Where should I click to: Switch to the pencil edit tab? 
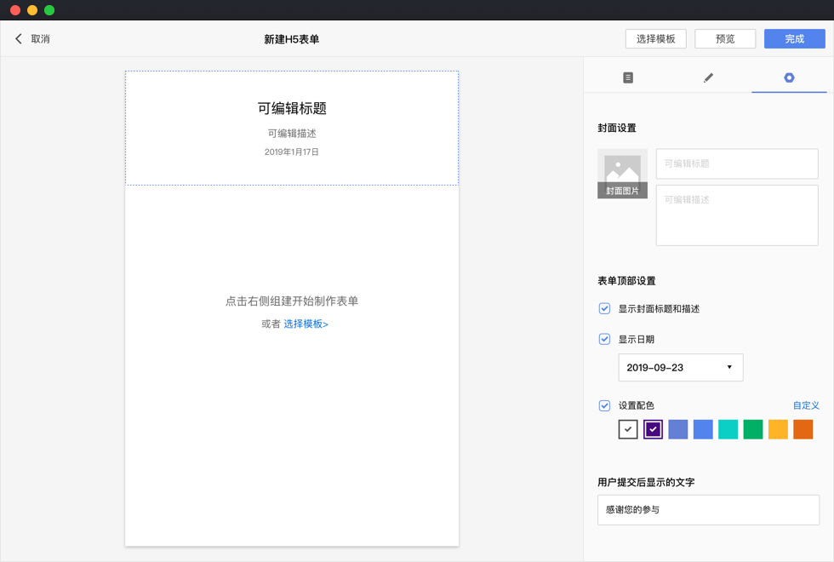(708, 77)
